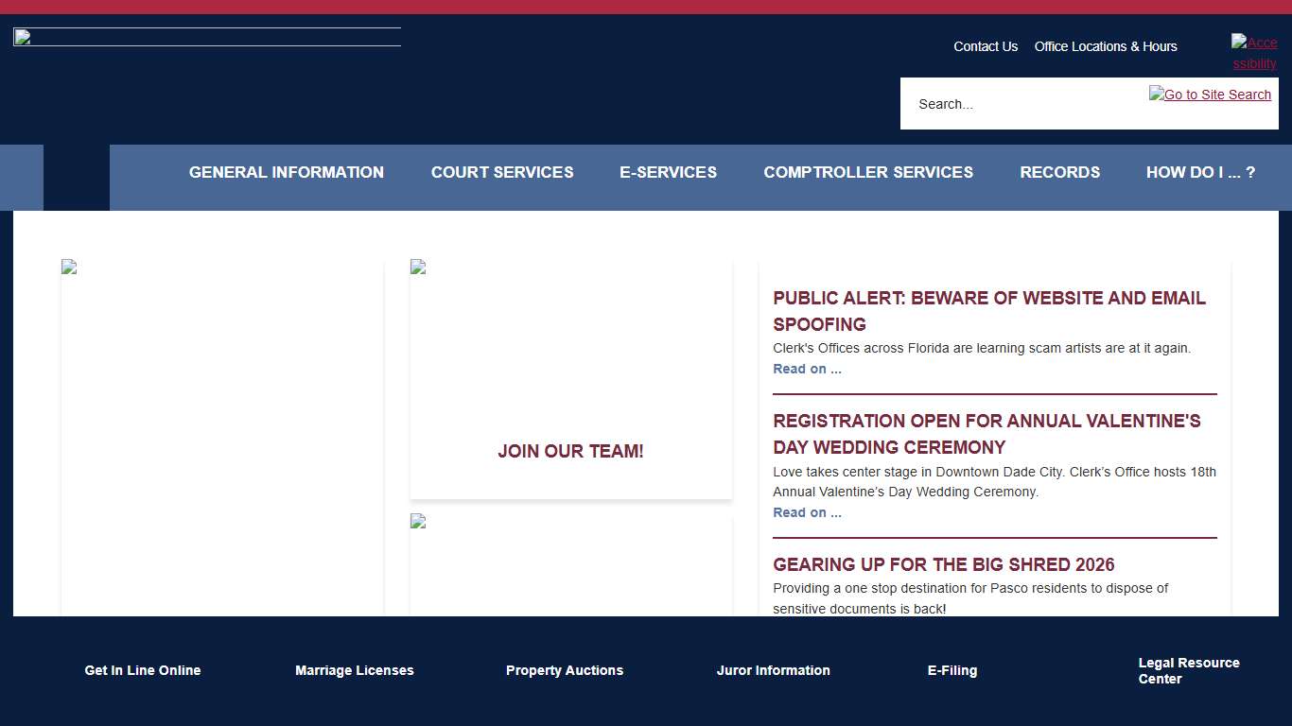Read on about website and email spoofing alert
Image resolution: width=1292 pixels, height=726 pixels.
[x=807, y=369]
